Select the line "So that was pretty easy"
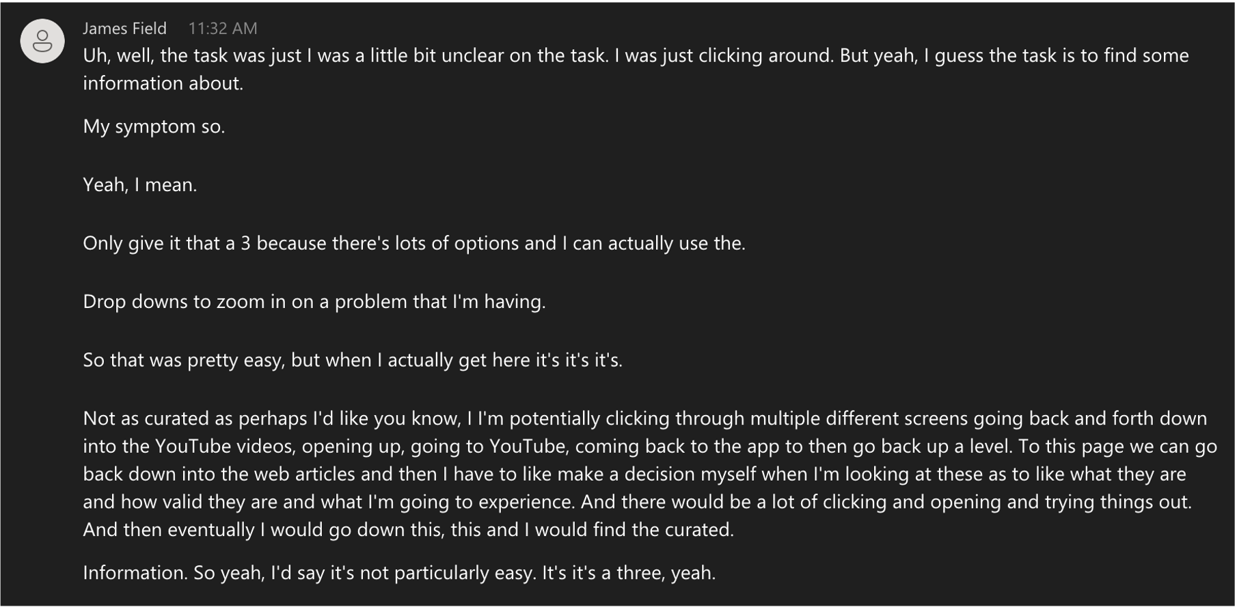 click(352, 360)
